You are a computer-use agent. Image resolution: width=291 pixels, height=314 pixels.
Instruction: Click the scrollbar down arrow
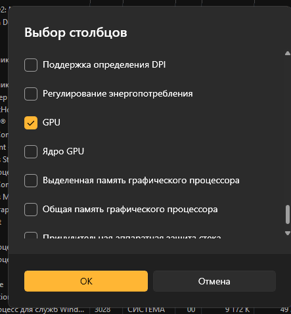[288, 233]
